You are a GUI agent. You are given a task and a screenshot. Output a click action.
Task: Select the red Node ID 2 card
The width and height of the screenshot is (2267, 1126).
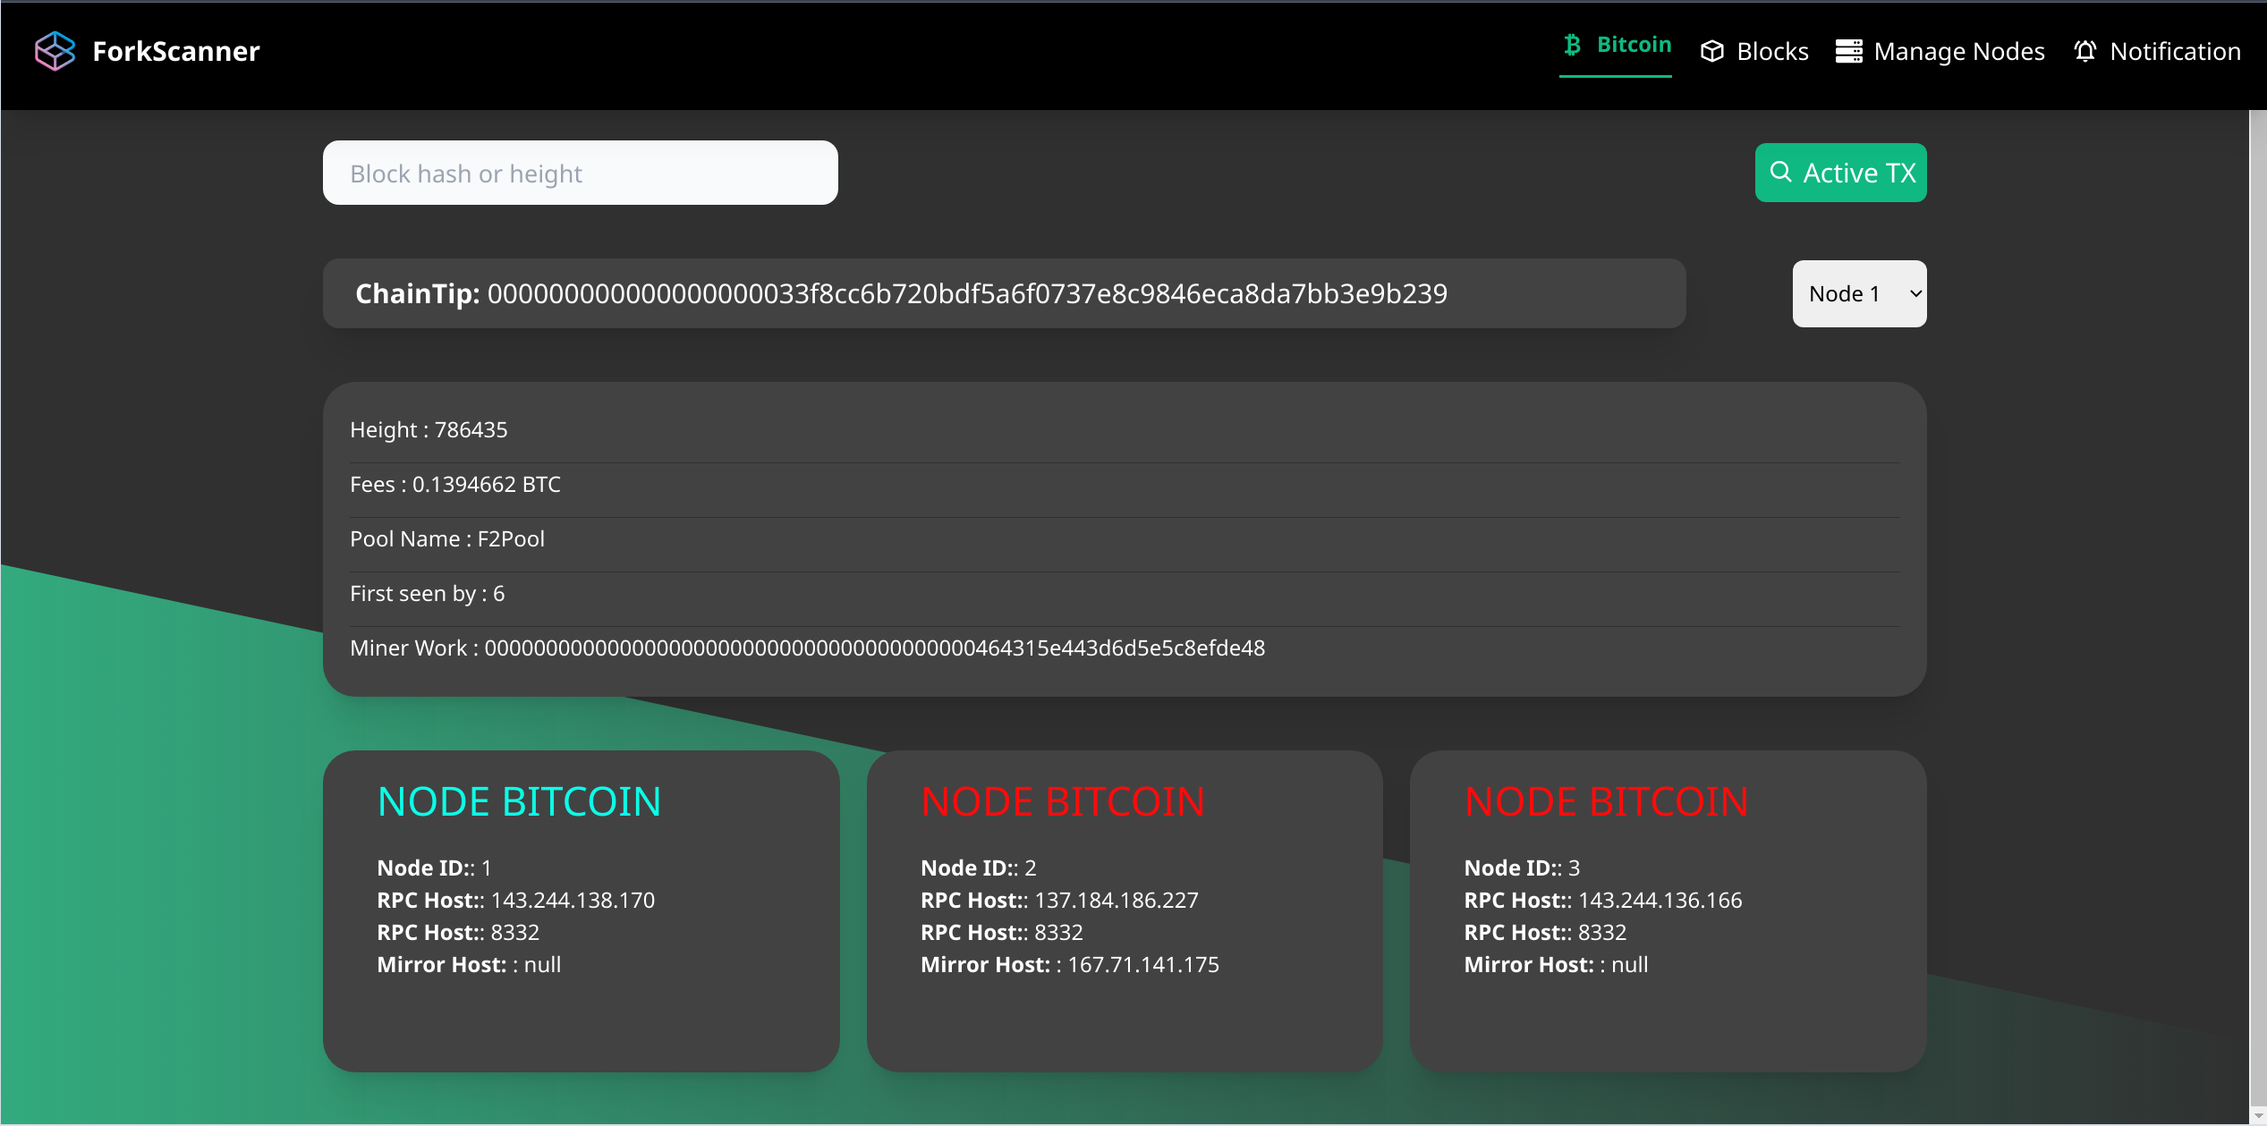click(x=1125, y=910)
